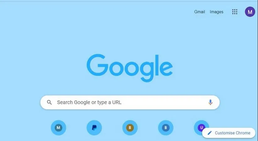The height and width of the screenshot is (141, 258).
Task: Click the magnifying glass in the search box
Action: [x=49, y=102]
